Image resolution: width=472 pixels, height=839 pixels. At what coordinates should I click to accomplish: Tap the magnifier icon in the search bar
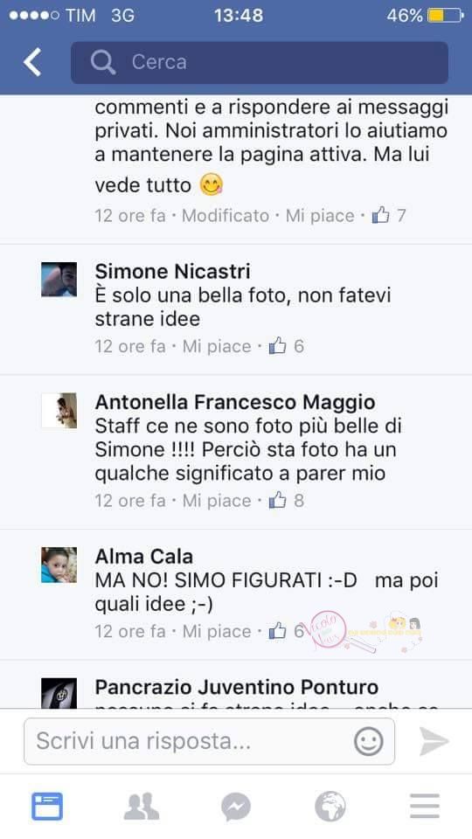[x=103, y=63]
